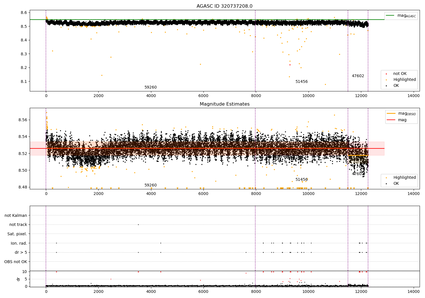Click the '8.3' y-axis tick label
425x298 pixels.
pyautogui.click(x=24, y=54)
